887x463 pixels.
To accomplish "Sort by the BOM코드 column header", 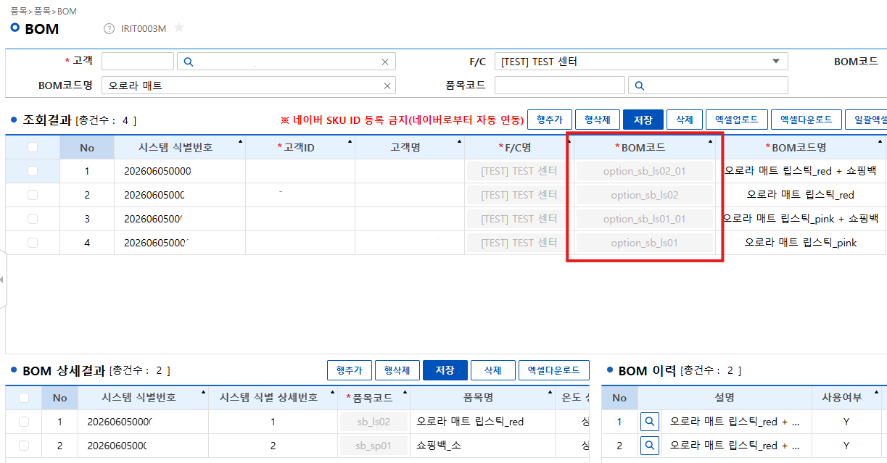I will [x=644, y=147].
